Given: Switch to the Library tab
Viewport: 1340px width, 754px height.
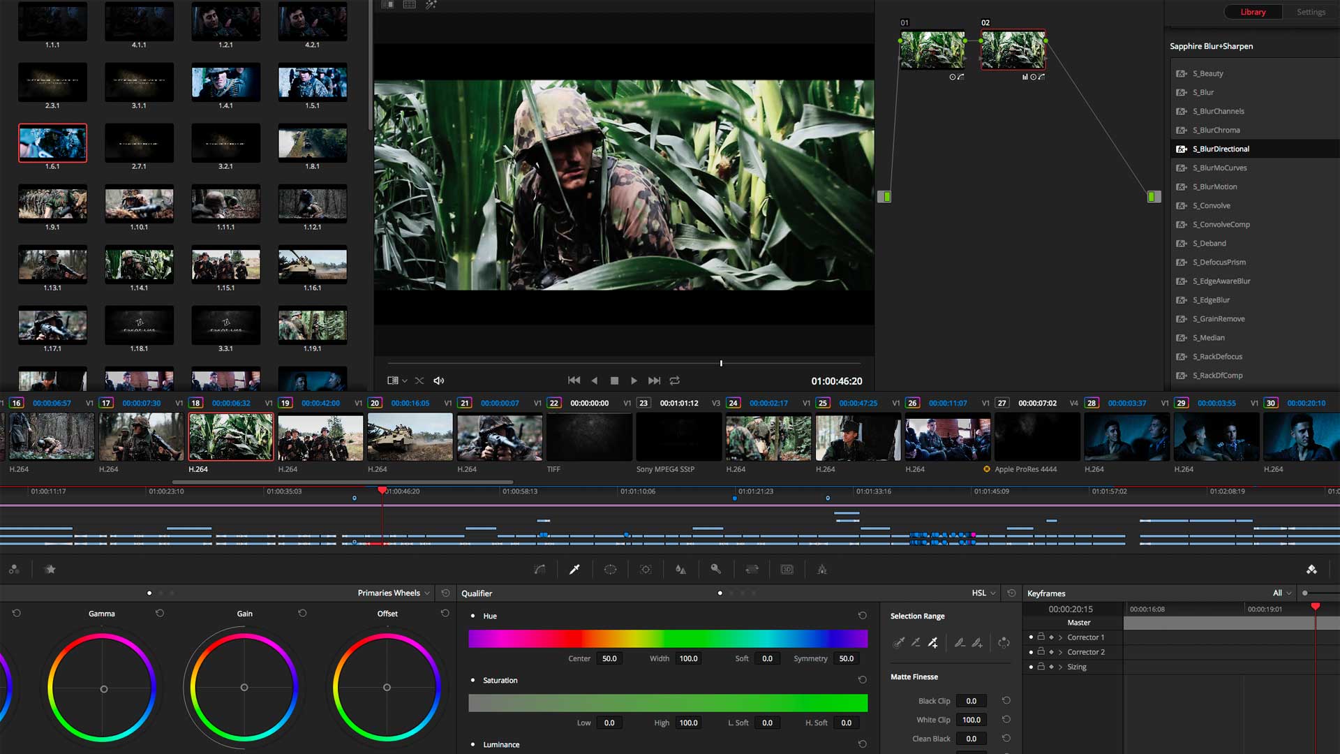Looking at the screenshot, I should (x=1253, y=12).
